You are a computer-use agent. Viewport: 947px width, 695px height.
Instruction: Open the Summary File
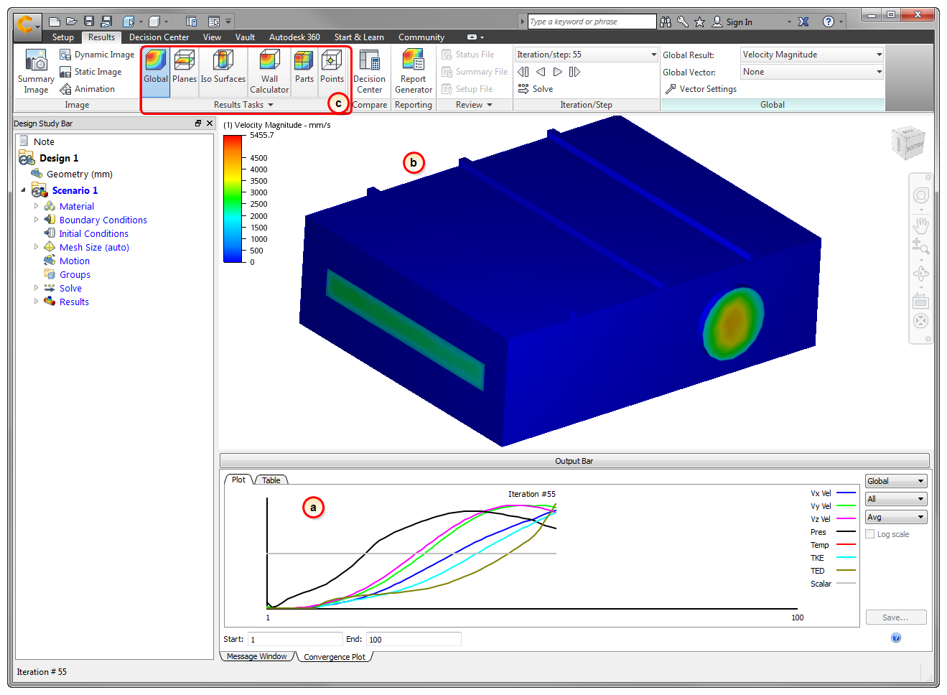click(474, 72)
